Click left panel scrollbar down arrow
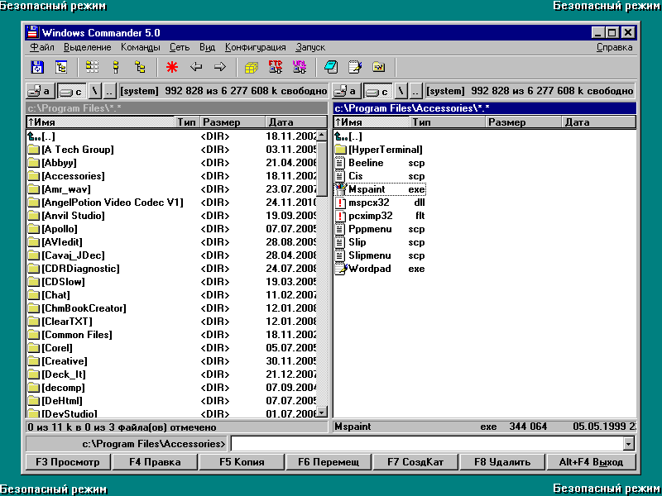Screen dimensions: 662x496 pos(322,412)
